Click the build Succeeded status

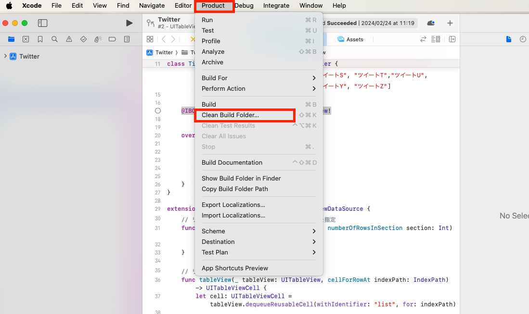tap(342, 23)
